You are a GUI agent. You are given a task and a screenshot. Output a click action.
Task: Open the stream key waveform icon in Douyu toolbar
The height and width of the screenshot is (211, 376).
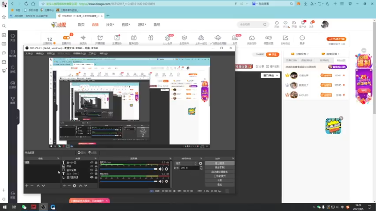[83, 38]
